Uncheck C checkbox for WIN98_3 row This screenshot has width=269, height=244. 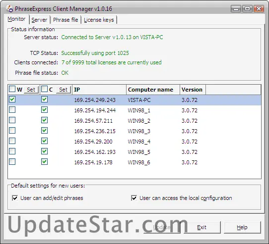point(45,131)
